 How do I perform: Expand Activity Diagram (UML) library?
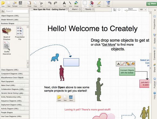click(x=15, y=109)
